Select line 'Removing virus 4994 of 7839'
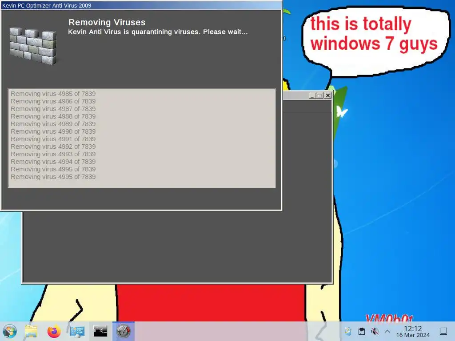 click(53, 162)
